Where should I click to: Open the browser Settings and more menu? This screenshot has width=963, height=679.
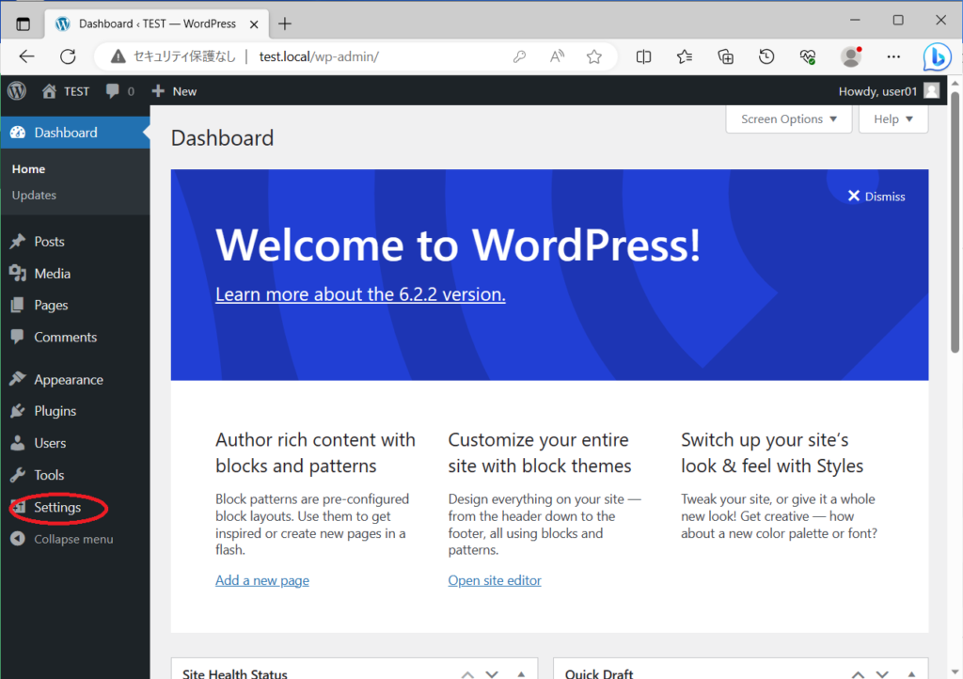point(893,56)
